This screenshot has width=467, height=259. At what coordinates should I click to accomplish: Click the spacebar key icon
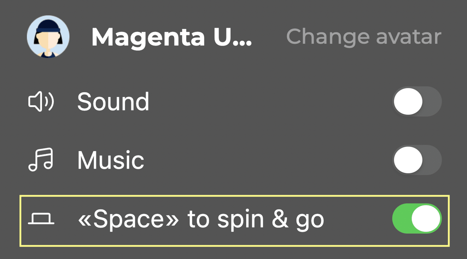[x=41, y=219]
